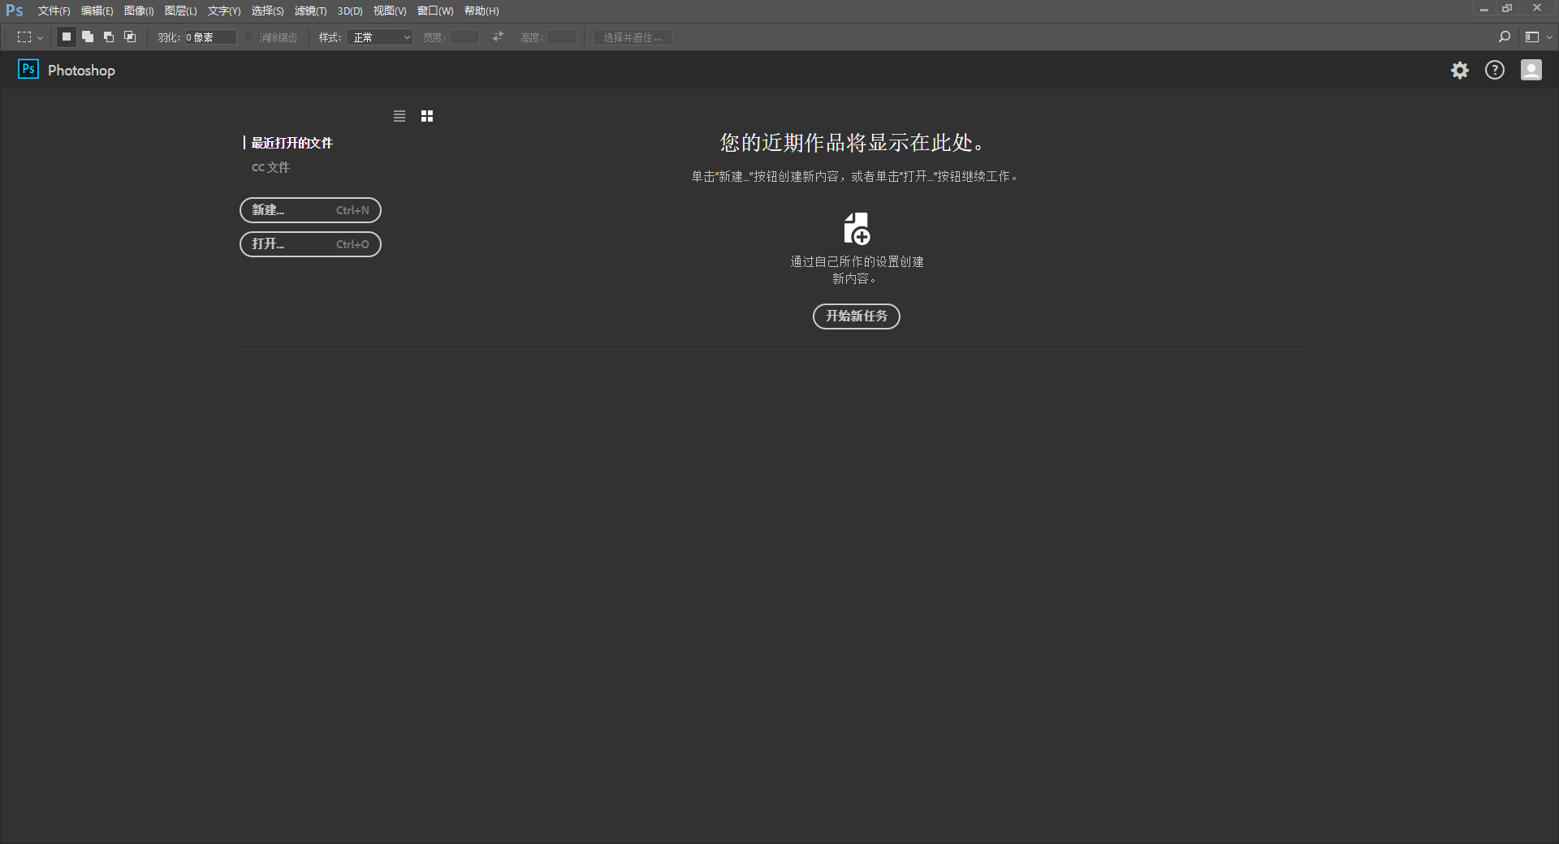Select the Add to selection icon

coord(88,37)
